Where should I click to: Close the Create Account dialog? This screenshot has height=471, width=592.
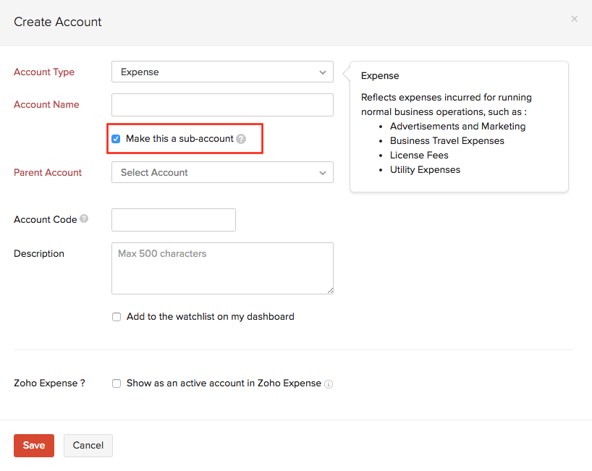pyautogui.click(x=574, y=19)
